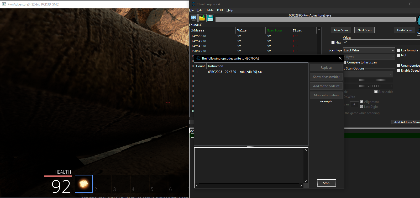Click Add to the codelist button
This screenshot has height=198, width=420.
(326, 86)
